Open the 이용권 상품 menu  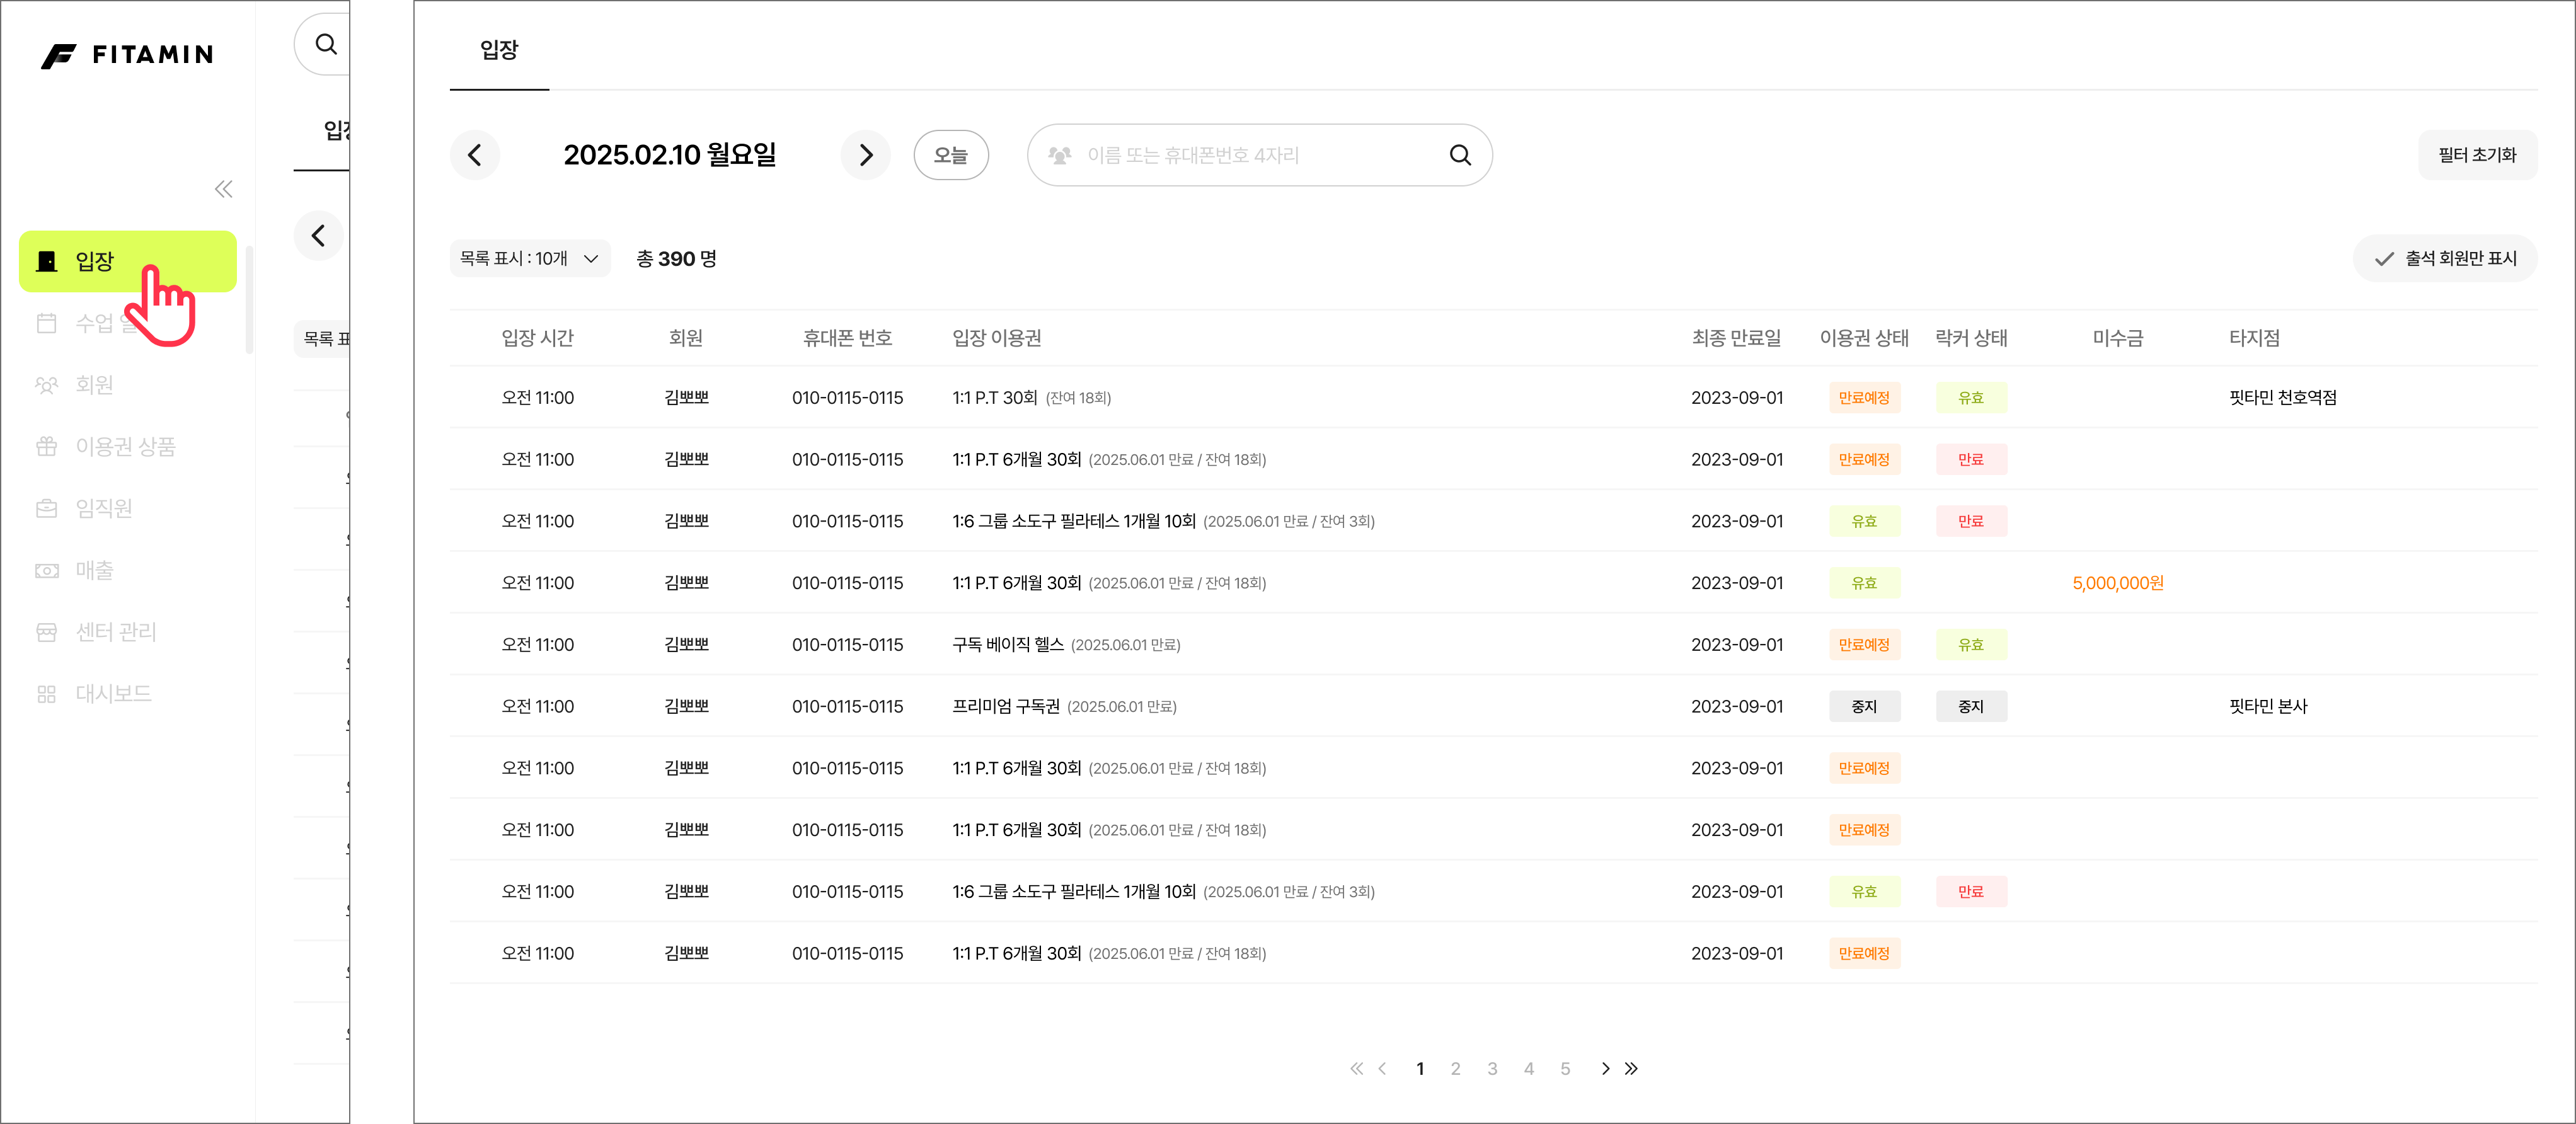(125, 447)
